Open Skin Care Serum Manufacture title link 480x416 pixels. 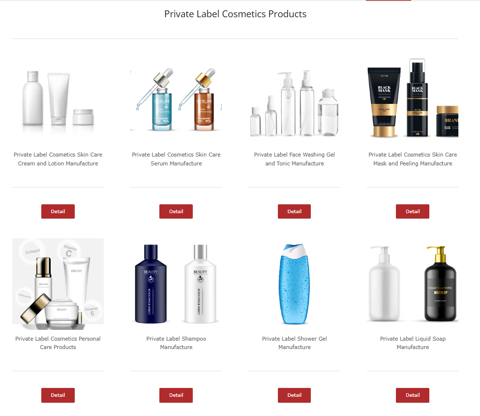[176, 159]
